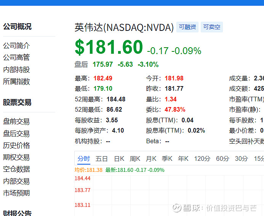Image resolution: width=264 pixels, height=216 pixels.
Task: Switch to the 30分 chart tab
Action: pyautogui.click(x=242, y=158)
